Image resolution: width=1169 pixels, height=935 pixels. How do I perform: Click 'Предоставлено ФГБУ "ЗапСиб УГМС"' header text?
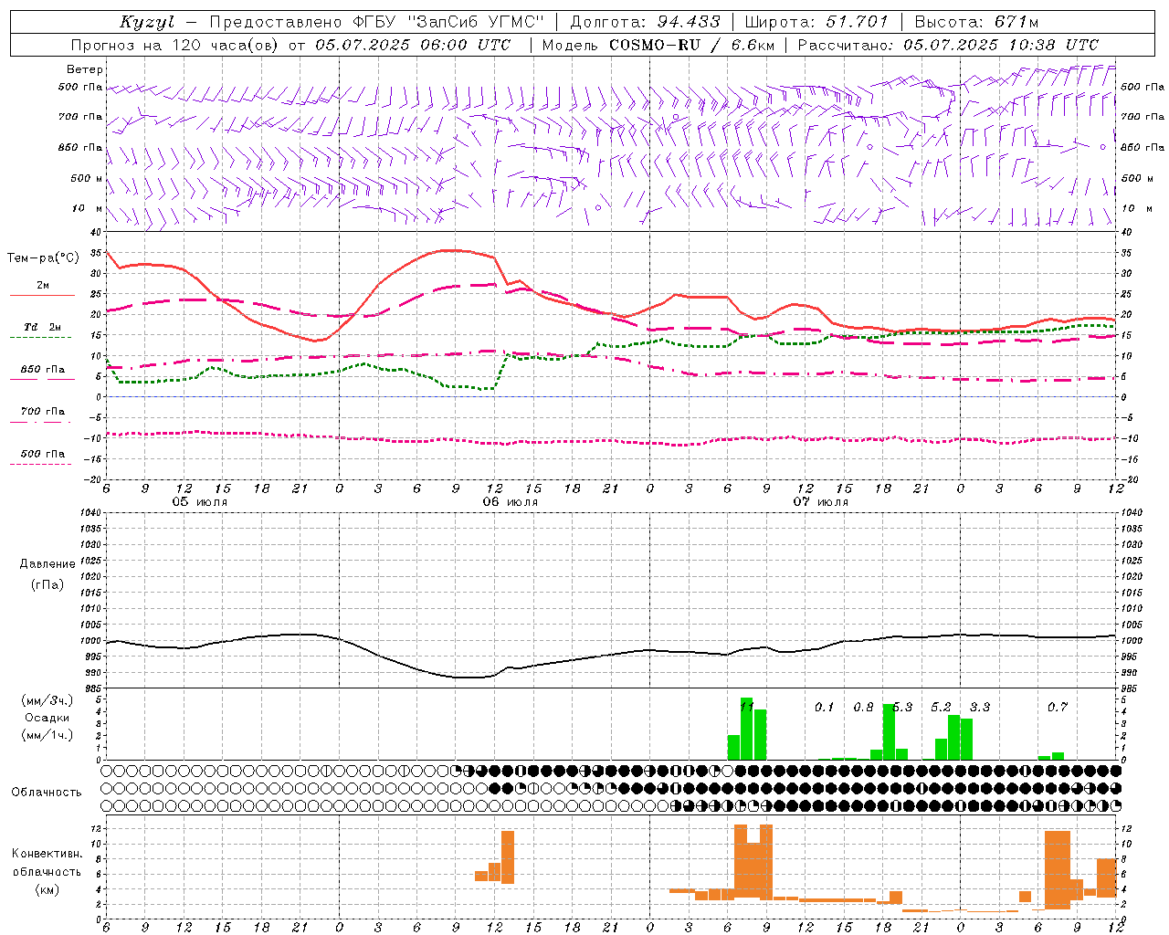(375, 22)
